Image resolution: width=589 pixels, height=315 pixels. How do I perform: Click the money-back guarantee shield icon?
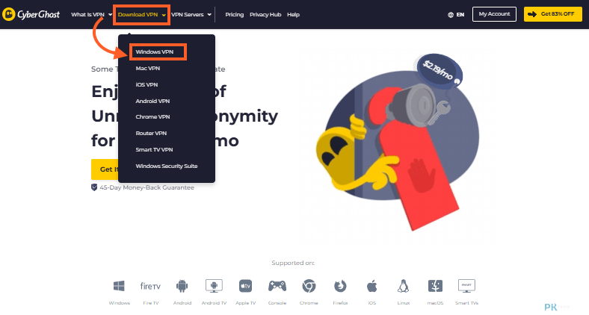(x=94, y=187)
